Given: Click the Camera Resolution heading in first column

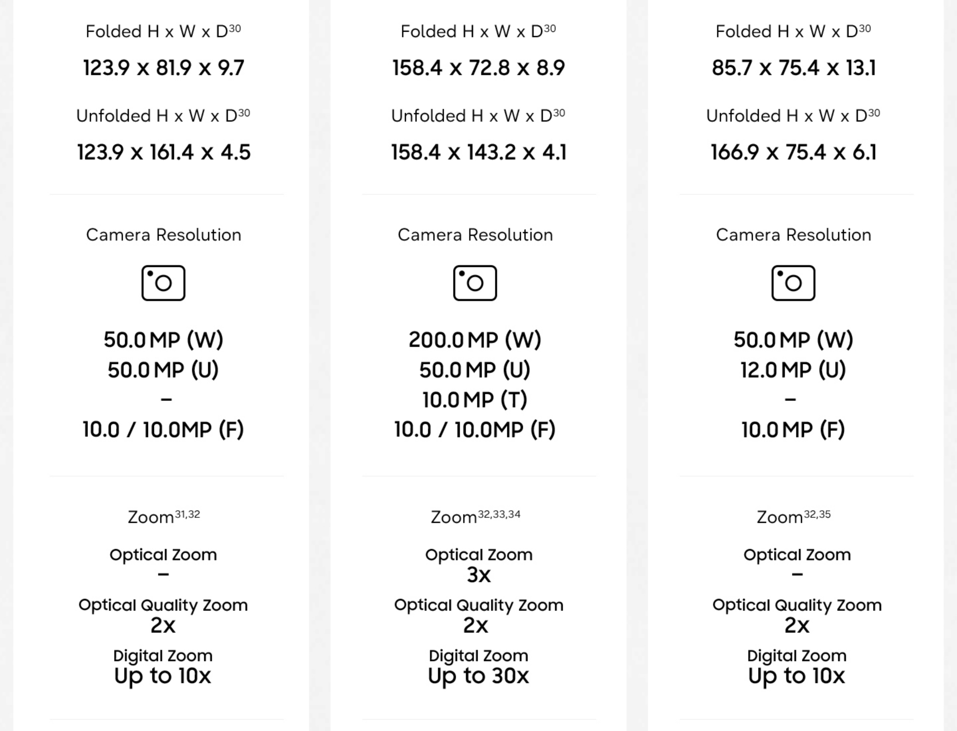Looking at the screenshot, I should point(163,235).
